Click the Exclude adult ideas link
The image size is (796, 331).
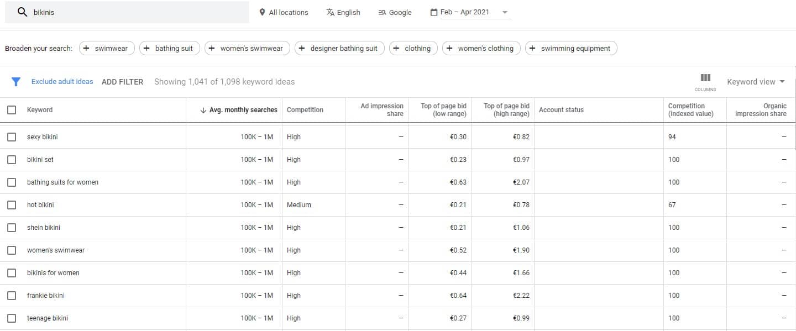tap(62, 82)
